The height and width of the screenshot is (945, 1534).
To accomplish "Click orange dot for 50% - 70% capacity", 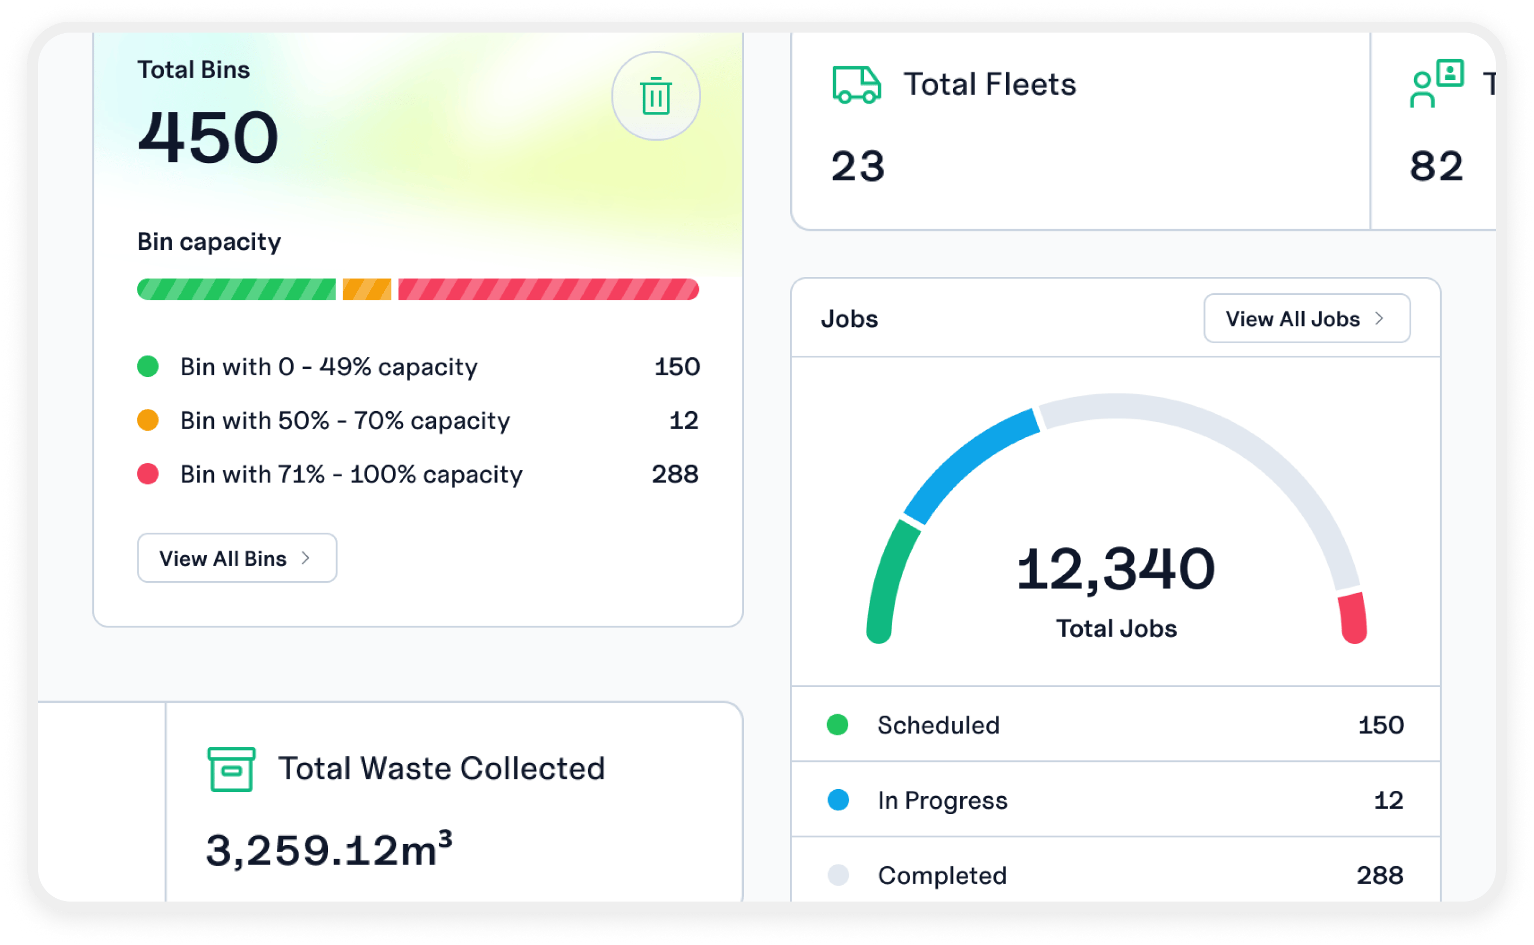I will coord(148,420).
